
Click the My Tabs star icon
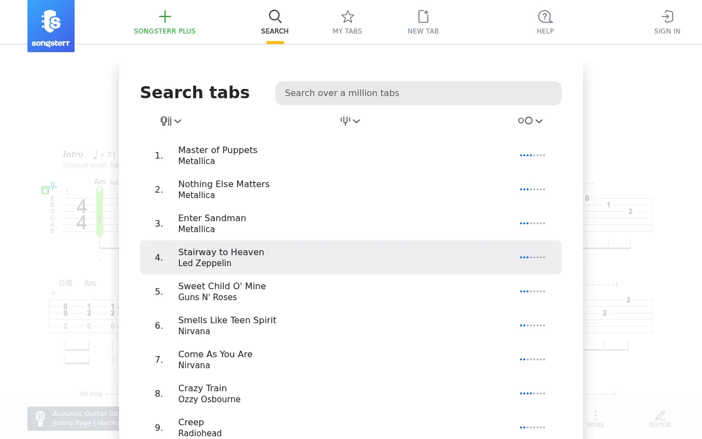click(x=347, y=16)
